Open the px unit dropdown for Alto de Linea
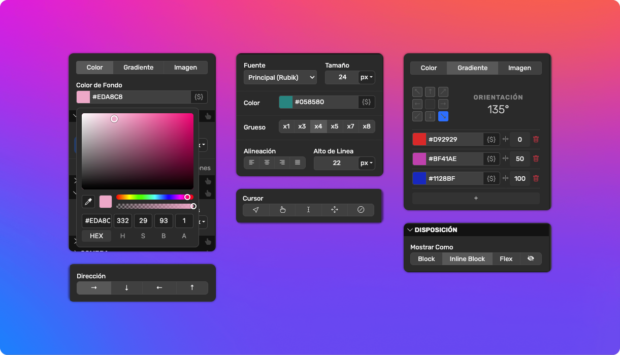 pyautogui.click(x=367, y=163)
